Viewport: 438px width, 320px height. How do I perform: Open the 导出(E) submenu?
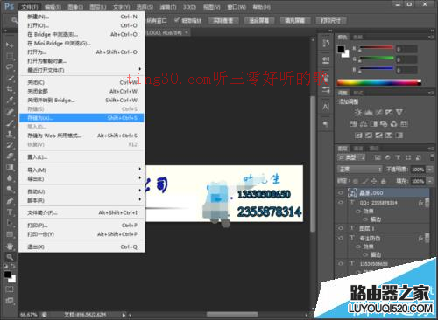click(x=81, y=179)
